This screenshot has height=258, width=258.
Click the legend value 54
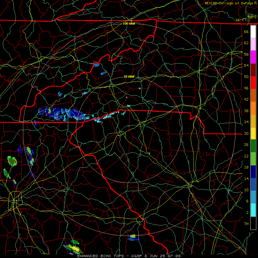246,65
